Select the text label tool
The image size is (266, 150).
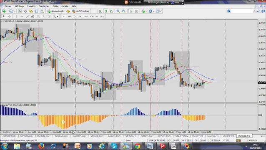pos(49,16)
